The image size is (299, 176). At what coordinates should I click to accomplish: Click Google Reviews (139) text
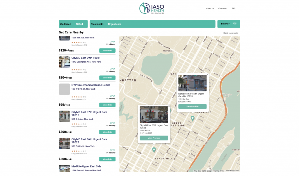click(x=79, y=127)
